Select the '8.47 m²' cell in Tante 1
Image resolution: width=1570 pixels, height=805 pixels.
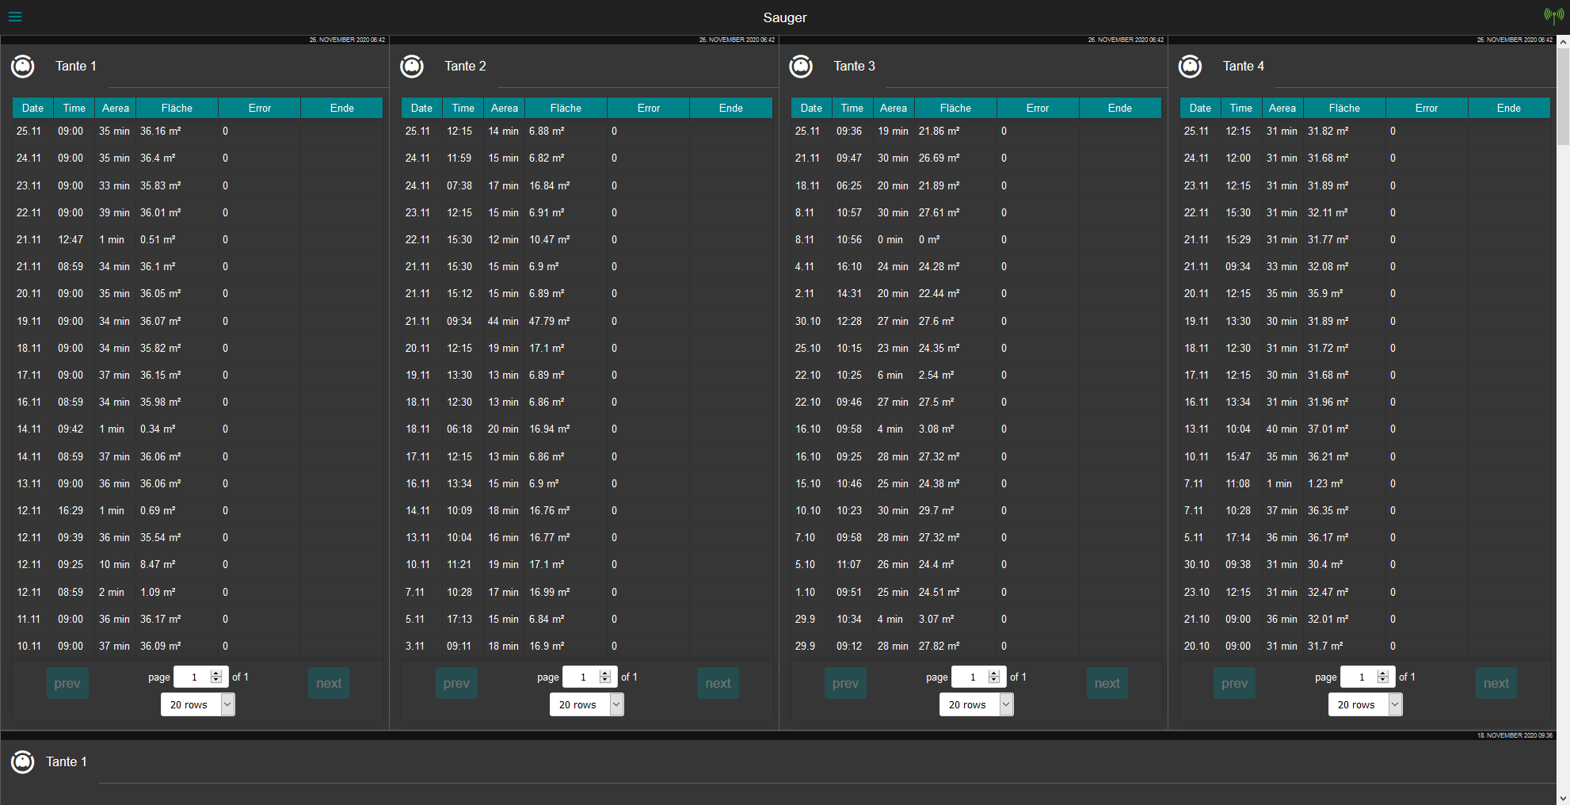[x=158, y=564]
